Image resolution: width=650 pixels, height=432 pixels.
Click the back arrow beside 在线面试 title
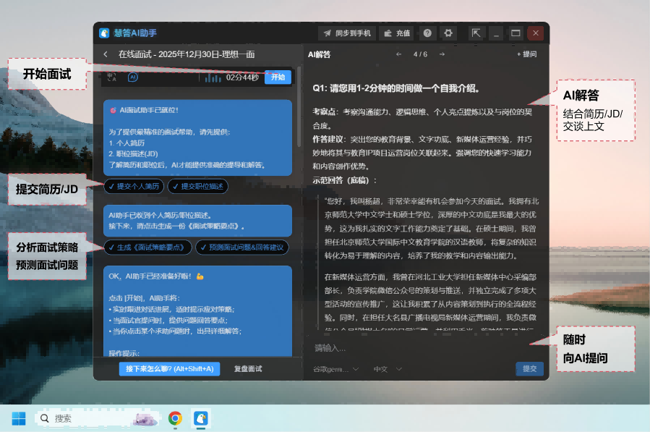[106, 54]
